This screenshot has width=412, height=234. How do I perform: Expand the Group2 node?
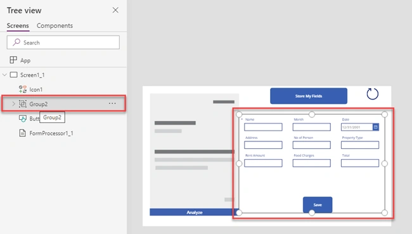[13, 104]
